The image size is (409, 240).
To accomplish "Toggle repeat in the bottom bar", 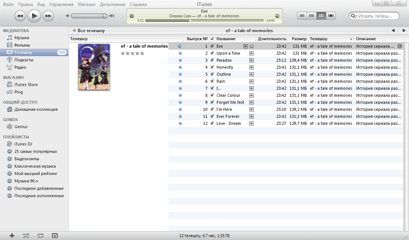I will pyautogui.click(x=40, y=236).
